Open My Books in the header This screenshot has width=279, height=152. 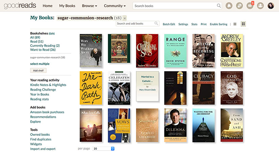tap(67, 6)
